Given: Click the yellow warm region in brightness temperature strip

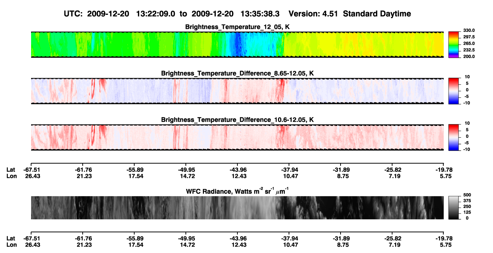Looking at the screenshot, I should point(364,45).
